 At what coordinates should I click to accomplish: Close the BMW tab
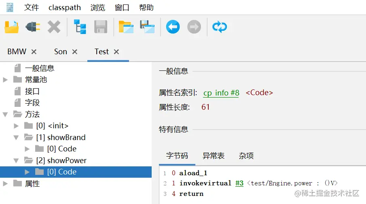click(34, 52)
